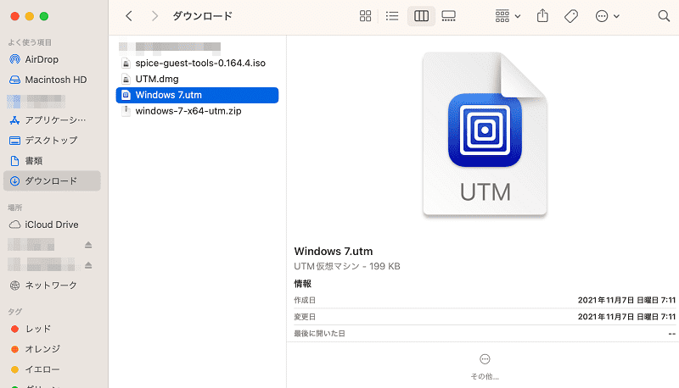Viewport: 679px width, 388px height.
Task: Select the column view button
Action: click(x=421, y=16)
